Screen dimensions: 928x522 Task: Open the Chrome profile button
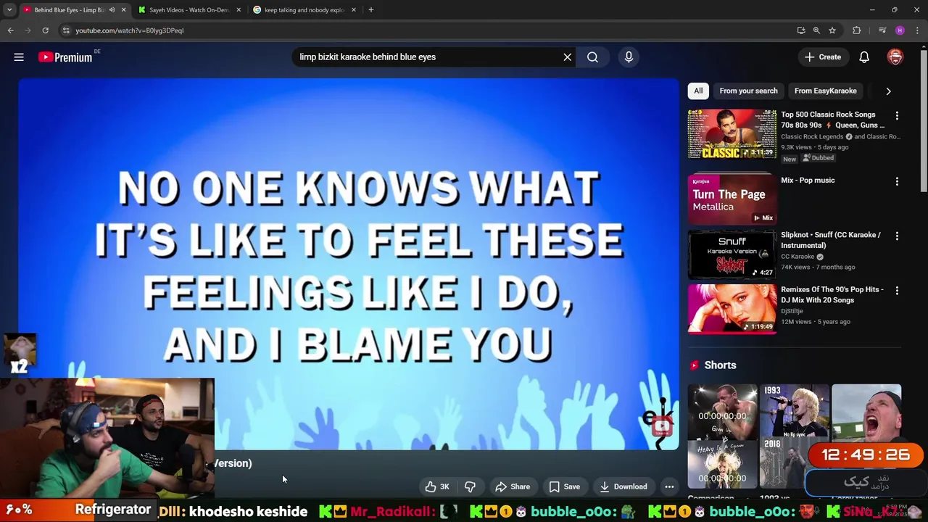point(900,30)
